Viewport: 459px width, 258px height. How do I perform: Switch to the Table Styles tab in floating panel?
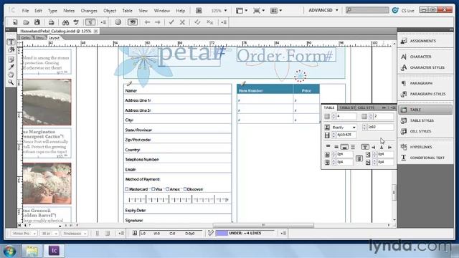(347, 107)
